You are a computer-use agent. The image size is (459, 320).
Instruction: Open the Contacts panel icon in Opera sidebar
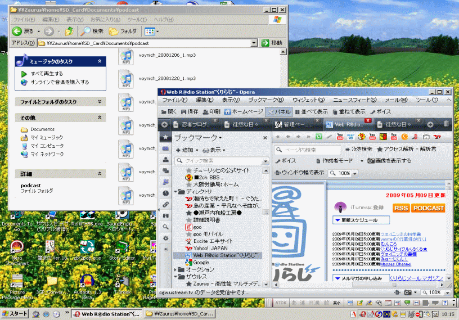coord(166,160)
